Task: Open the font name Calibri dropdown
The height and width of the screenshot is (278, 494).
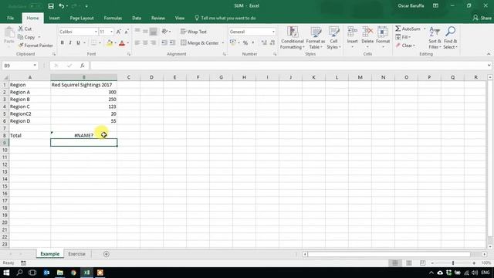Action: [x=96, y=32]
